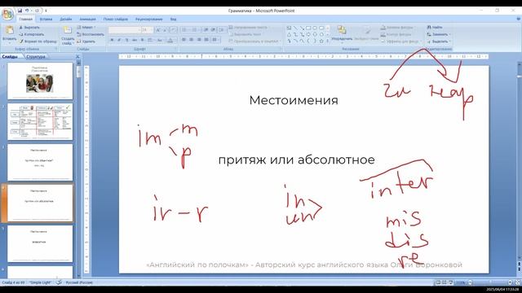The width and height of the screenshot is (522, 293).
Task: Adjust the zoom slider in the status bar
Action: tap(490, 282)
